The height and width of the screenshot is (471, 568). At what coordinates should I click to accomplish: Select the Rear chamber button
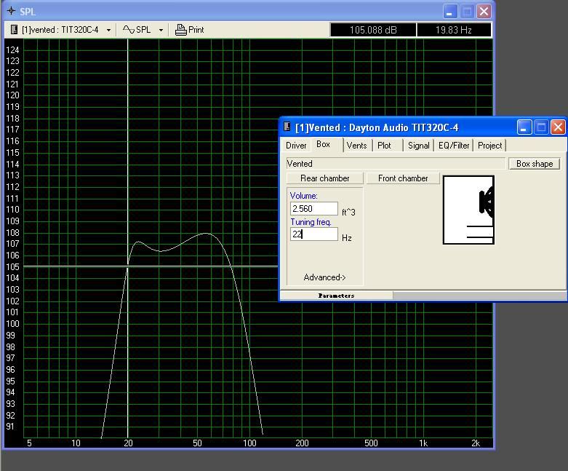click(x=324, y=178)
